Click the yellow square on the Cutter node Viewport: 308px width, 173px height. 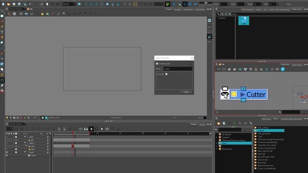[x=234, y=94]
